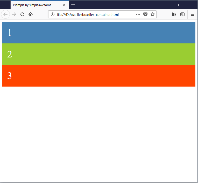Open the Library menu

tap(174, 14)
